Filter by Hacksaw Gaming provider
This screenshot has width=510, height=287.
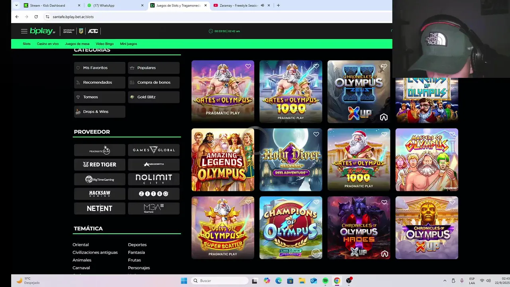click(100, 194)
